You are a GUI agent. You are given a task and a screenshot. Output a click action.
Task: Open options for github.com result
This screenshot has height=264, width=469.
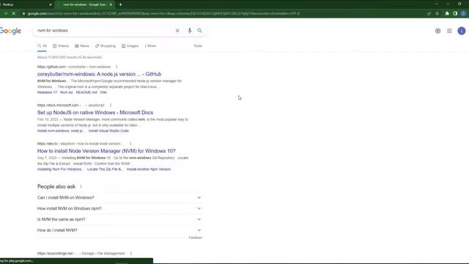(117, 67)
